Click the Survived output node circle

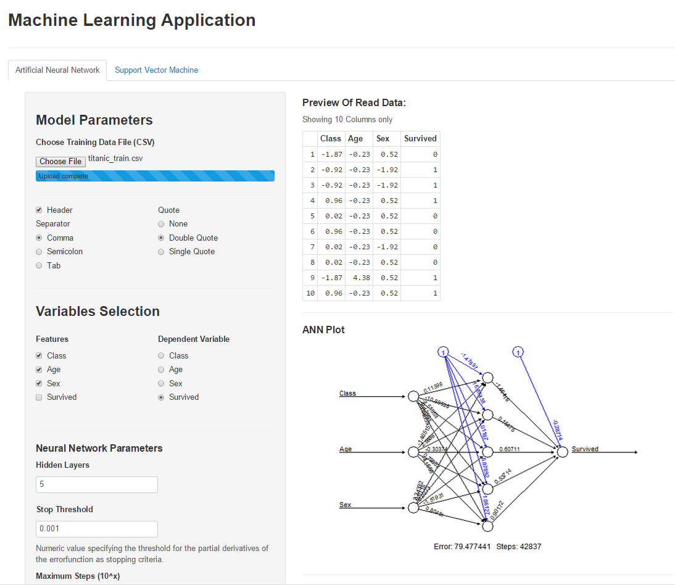point(563,452)
